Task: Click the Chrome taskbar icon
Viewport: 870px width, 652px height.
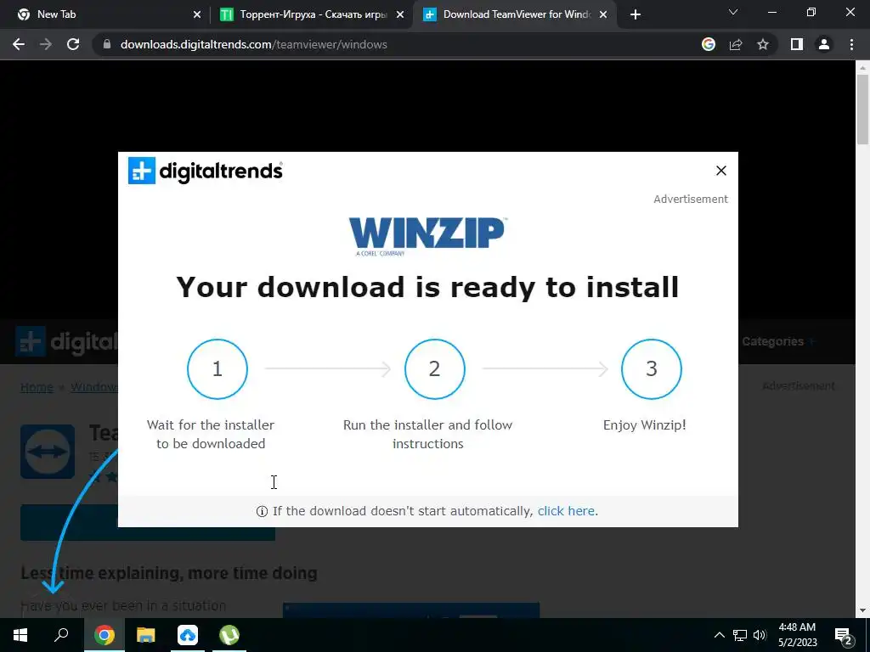Action: pyautogui.click(x=104, y=635)
